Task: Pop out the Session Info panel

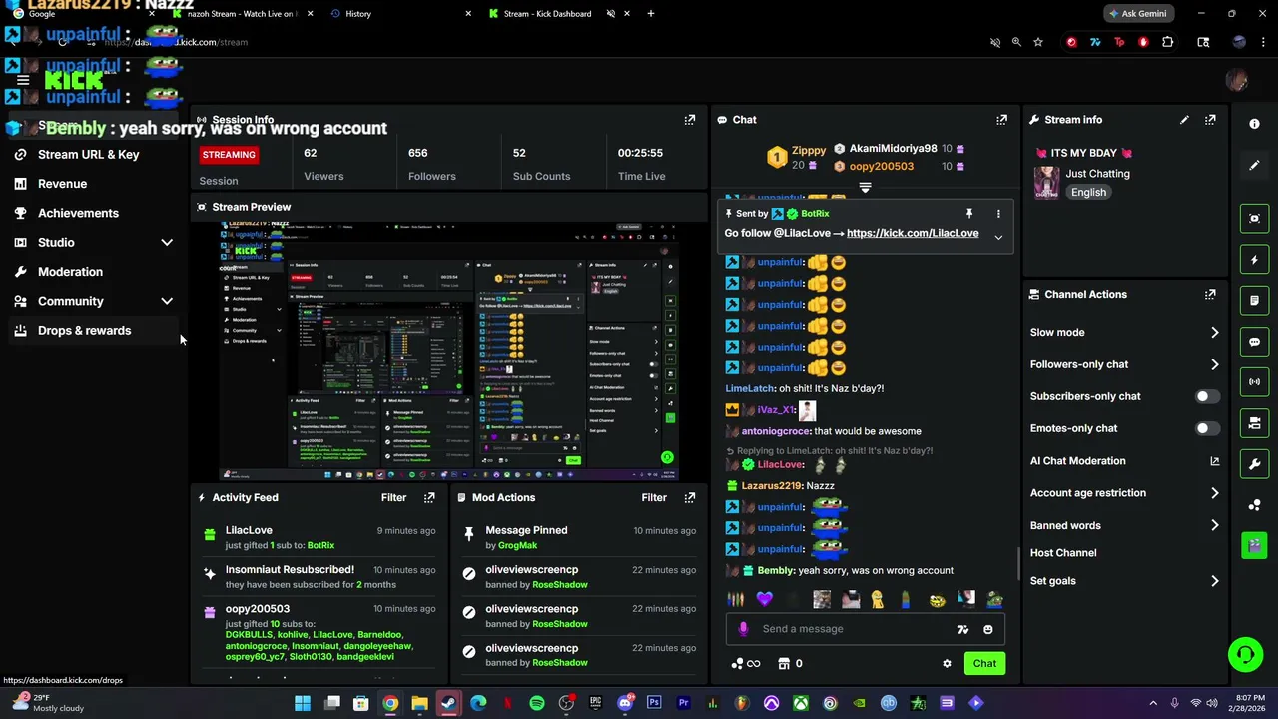Action: (689, 120)
